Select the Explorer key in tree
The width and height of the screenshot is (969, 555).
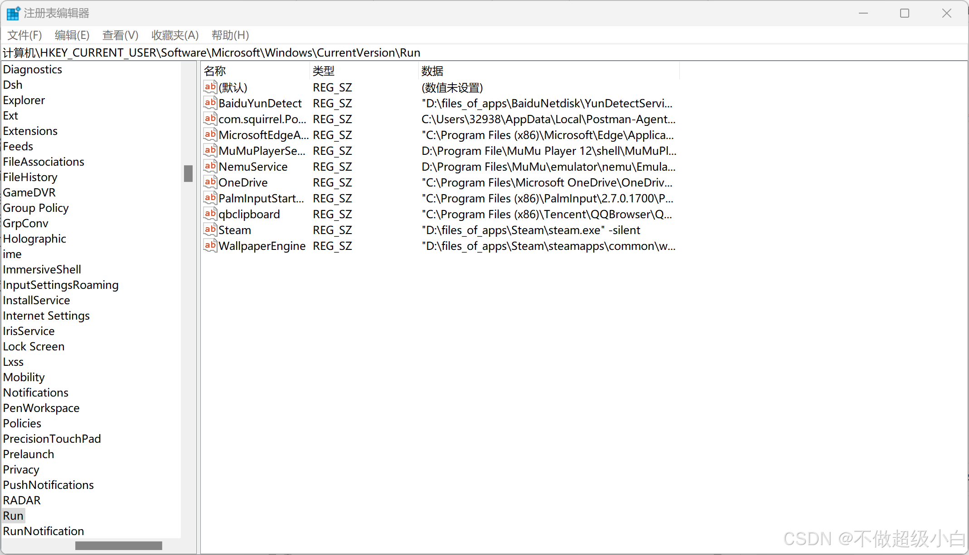pyautogui.click(x=24, y=100)
